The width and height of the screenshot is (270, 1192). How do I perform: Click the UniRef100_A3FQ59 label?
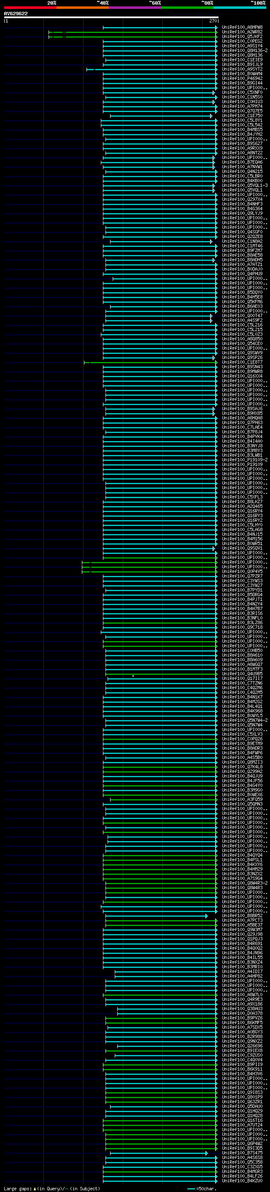click(x=242, y=799)
